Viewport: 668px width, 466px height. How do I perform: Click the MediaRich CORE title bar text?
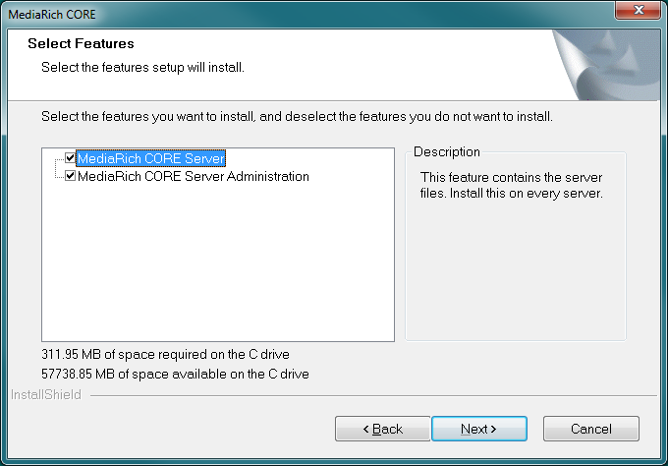pyautogui.click(x=52, y=15)
